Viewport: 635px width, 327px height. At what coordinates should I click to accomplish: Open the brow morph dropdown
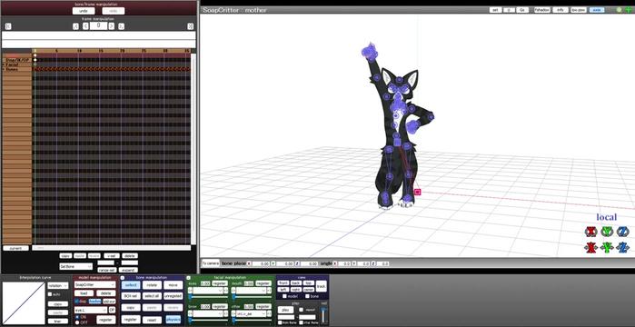pyautogui.click(x=208, y=314)
